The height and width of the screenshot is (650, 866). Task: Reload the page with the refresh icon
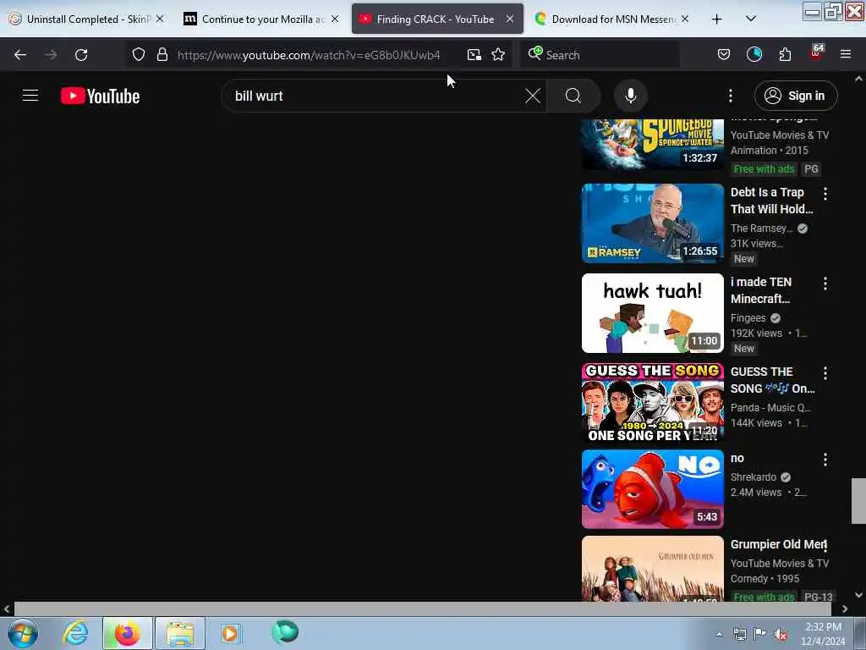tap(81, 55)
